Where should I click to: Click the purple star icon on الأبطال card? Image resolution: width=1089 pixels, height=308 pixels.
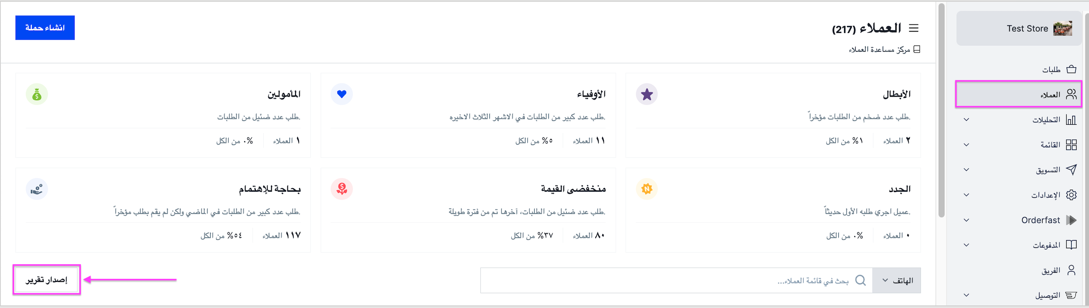[647, 94]
